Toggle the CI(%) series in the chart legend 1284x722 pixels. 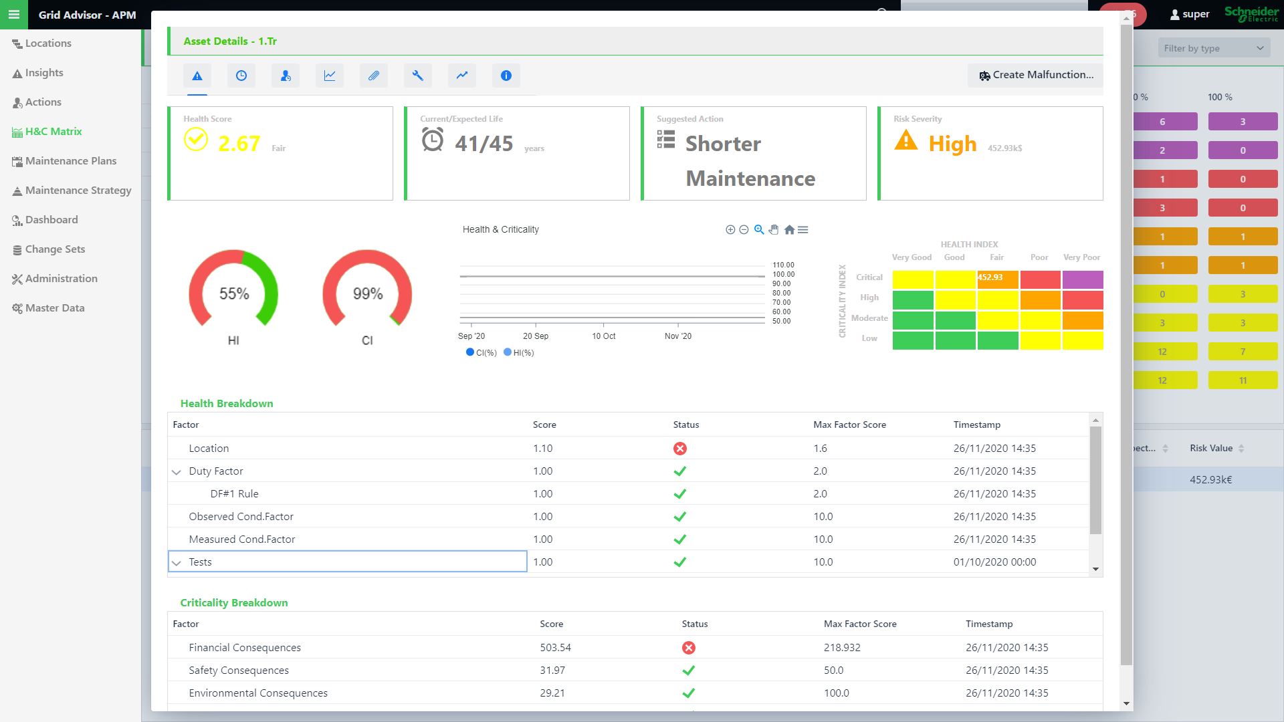point(481,352)
